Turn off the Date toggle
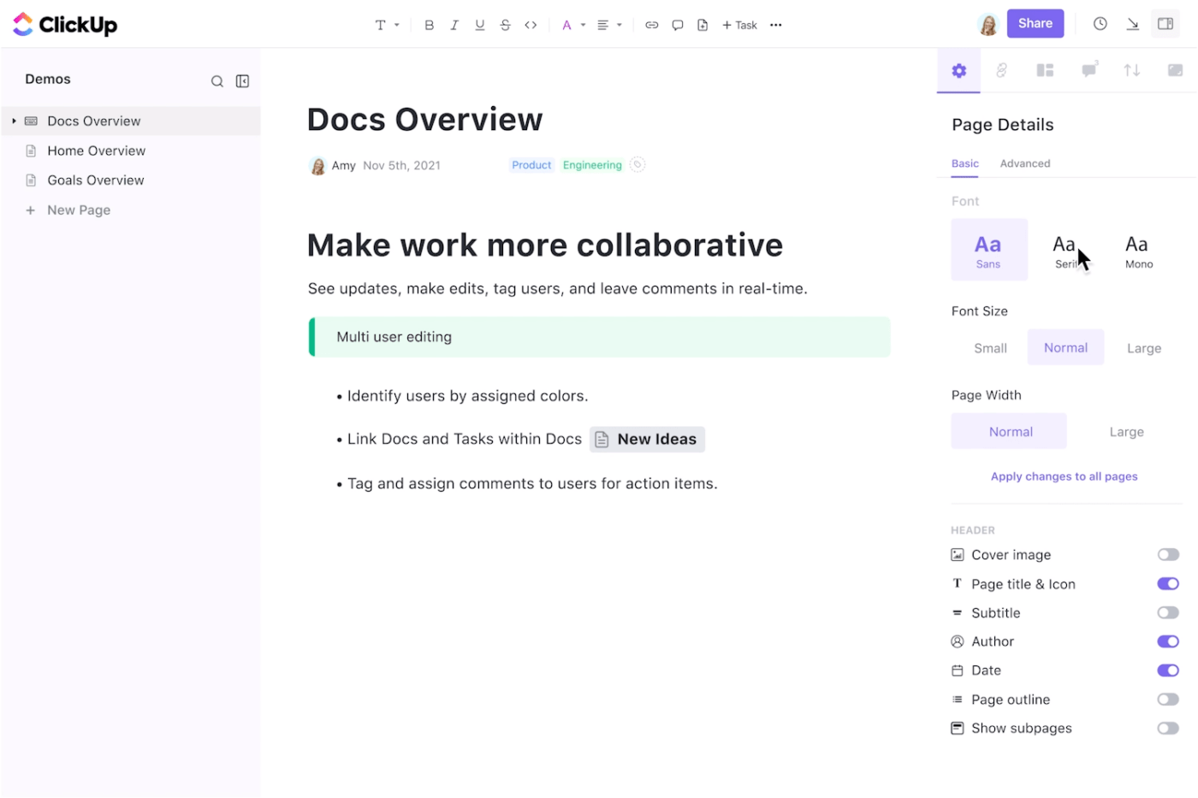1198x798 pixels. point(1168,671)
